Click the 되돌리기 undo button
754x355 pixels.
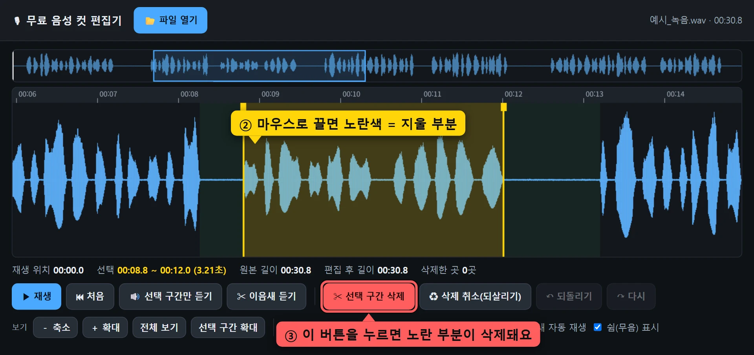(569, 296)
